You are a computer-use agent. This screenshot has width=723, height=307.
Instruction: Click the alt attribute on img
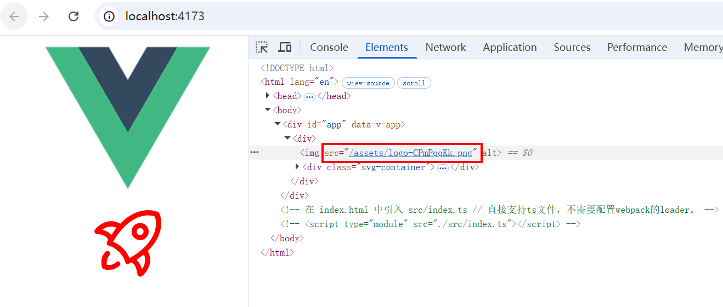[489, 153]
